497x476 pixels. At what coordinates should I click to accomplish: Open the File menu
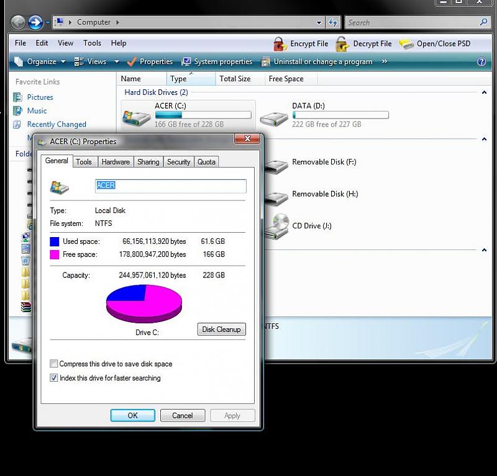(x=21, y=43)
